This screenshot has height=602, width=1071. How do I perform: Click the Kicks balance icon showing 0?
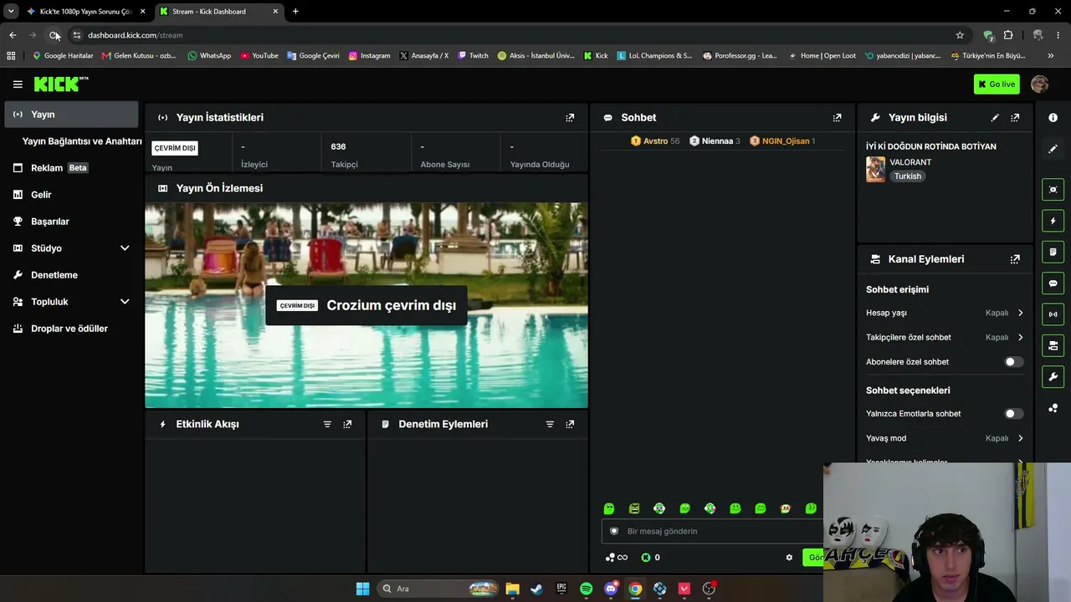(x=650, y=558)
